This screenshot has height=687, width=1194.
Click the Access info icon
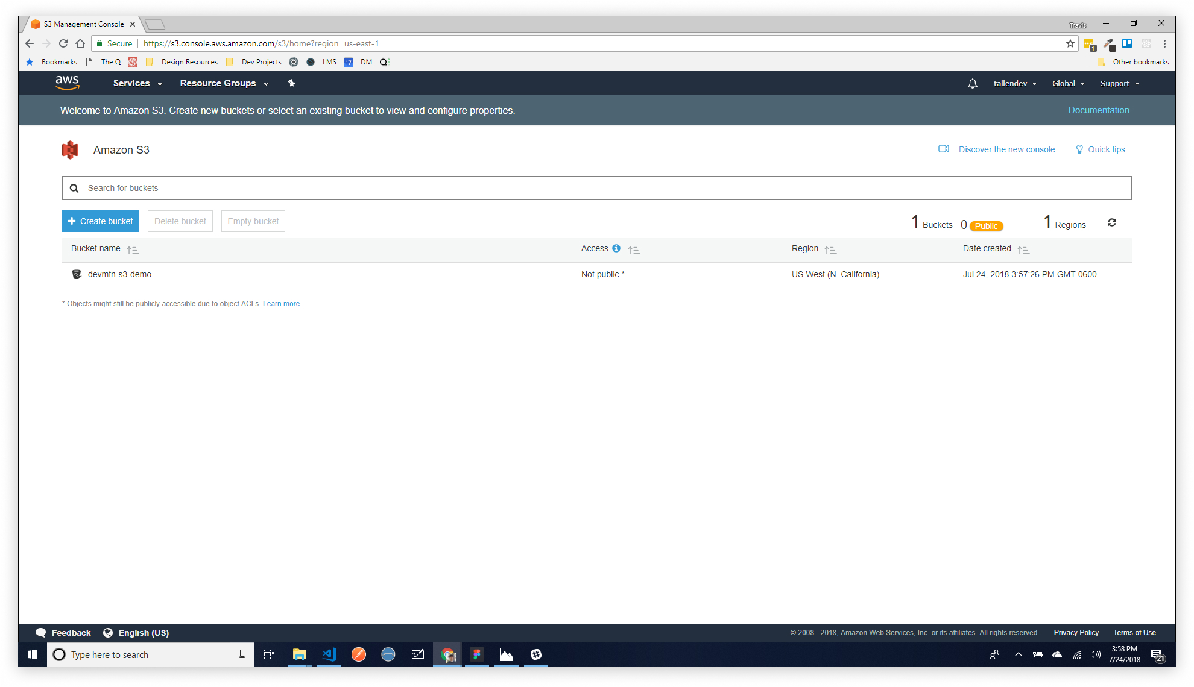616,248
